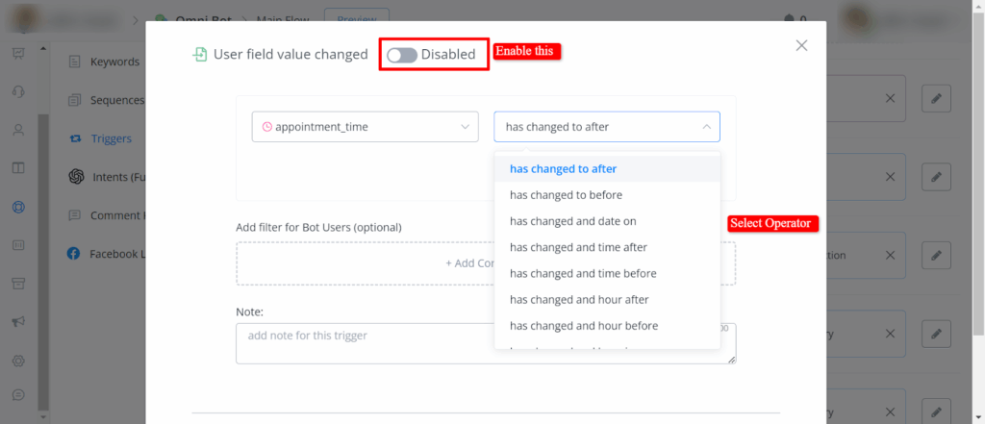Click the Preview button in header
This screenshot has height=424, width=985.
pos(356,18)
